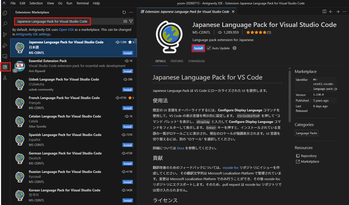349x205 pixels.
Task: Click the large globe extension icon
Action: [x=170, y=37]
